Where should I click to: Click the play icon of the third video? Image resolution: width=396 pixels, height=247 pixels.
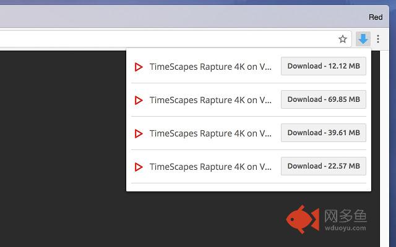(139, 133)
